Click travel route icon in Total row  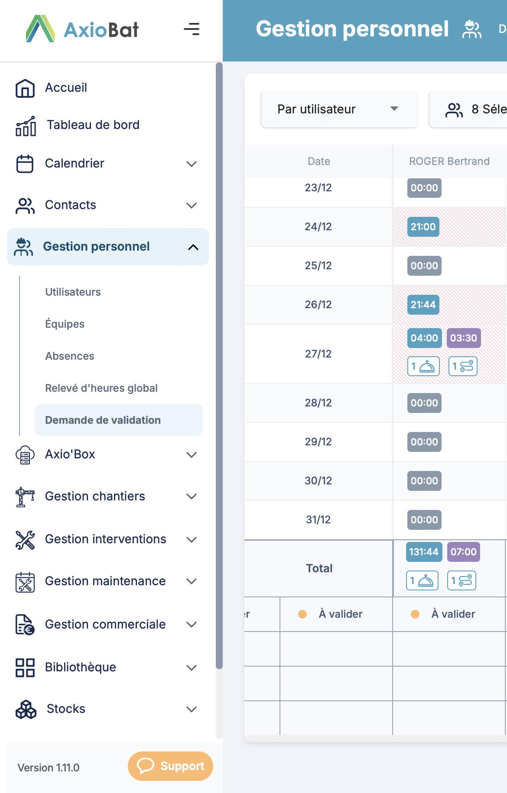462,580
